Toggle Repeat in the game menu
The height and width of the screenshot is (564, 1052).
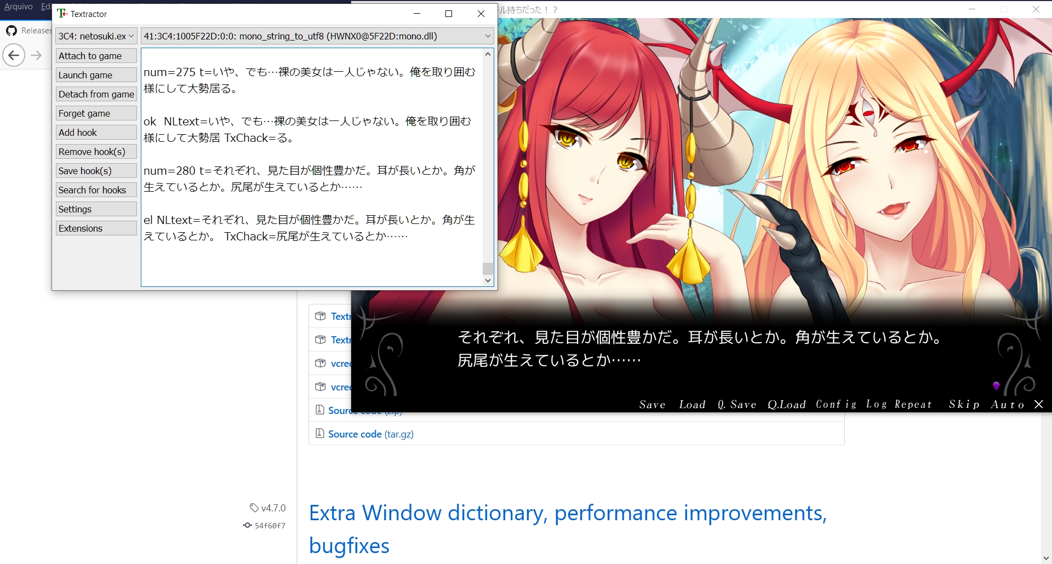(x=912, y=404)
